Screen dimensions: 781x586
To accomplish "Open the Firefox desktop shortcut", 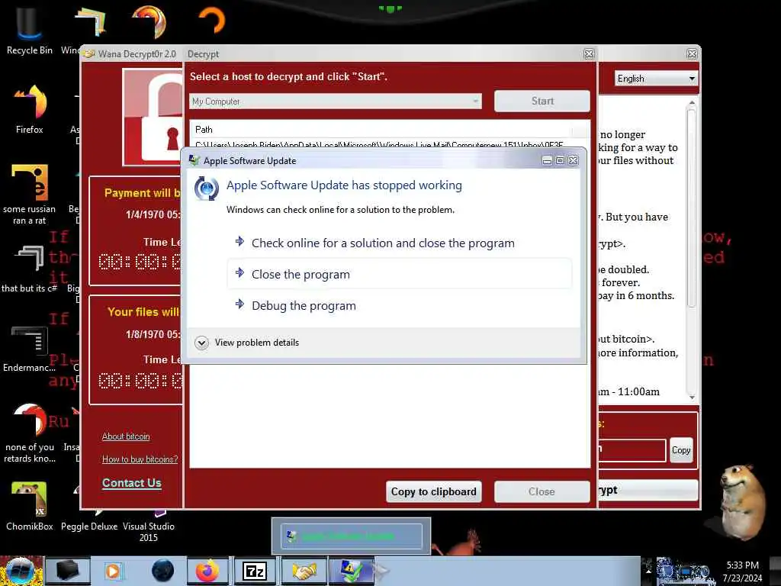I will point(30,108).
